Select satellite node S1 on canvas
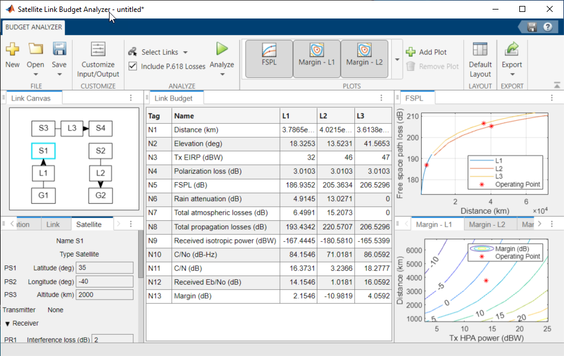Screen dimensions: 564x356 43,151
